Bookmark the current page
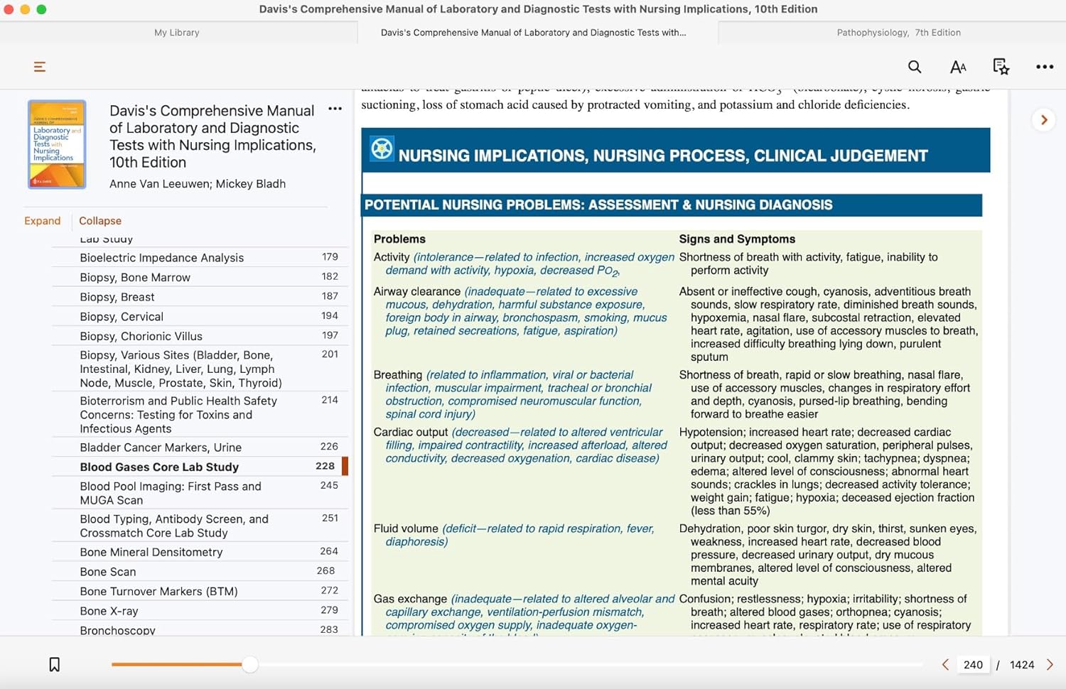The height and width of the screenshot is (689, 1066). coord(55,665)
